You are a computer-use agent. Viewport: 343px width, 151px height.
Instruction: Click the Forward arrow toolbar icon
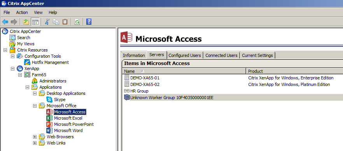[x=14, y=22]
